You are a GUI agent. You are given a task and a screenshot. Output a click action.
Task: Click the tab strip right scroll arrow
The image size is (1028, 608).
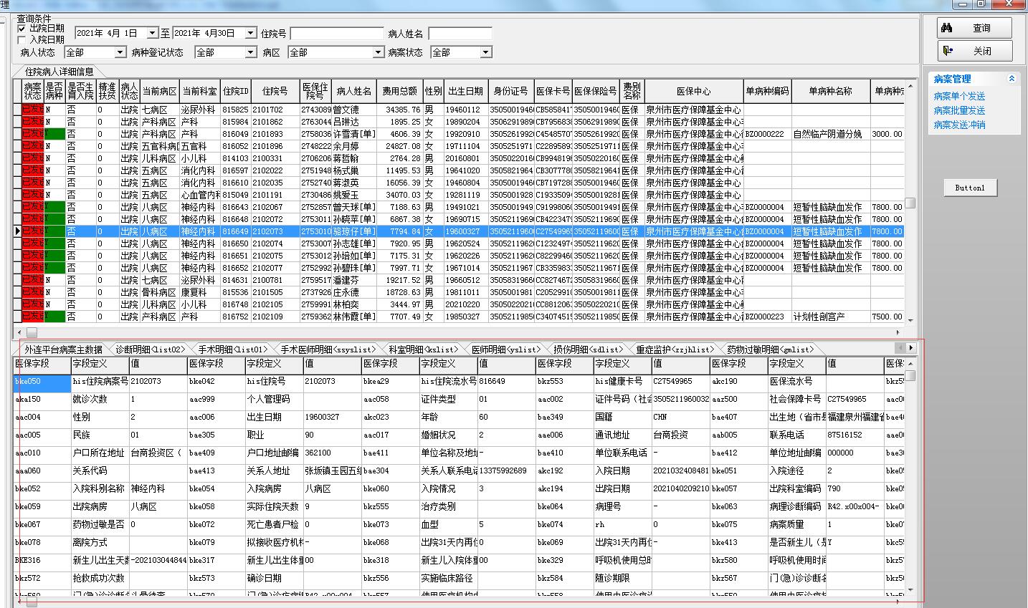coord(911,348)
